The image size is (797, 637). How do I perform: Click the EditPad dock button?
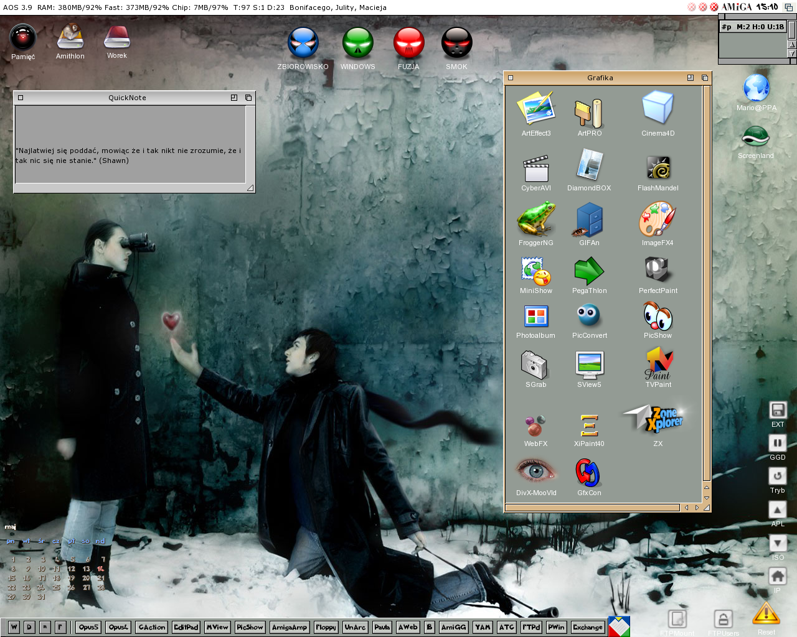click(186, 627)
